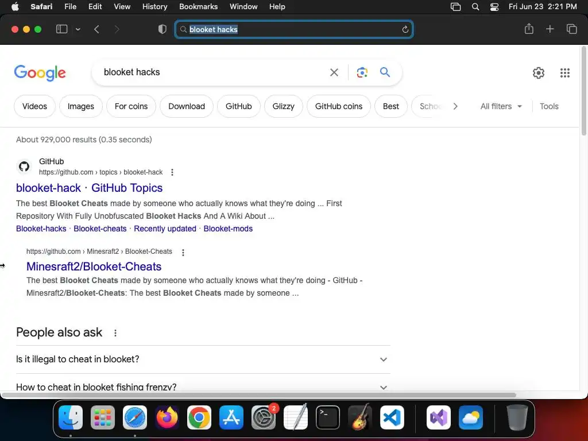588x441 pixels.
Task: Select the Videos filter chip
Action: [34, 106]
